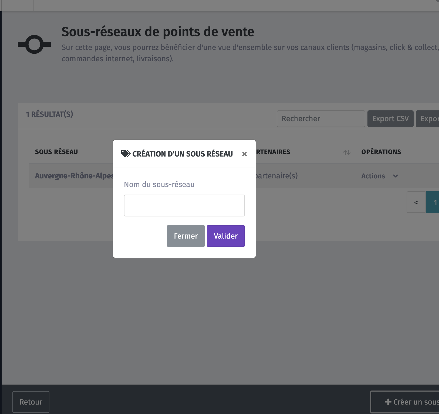This screenshot has height=414, width=439.
Task: Click the Rechercher search field
Action: [x=321, y=119]
